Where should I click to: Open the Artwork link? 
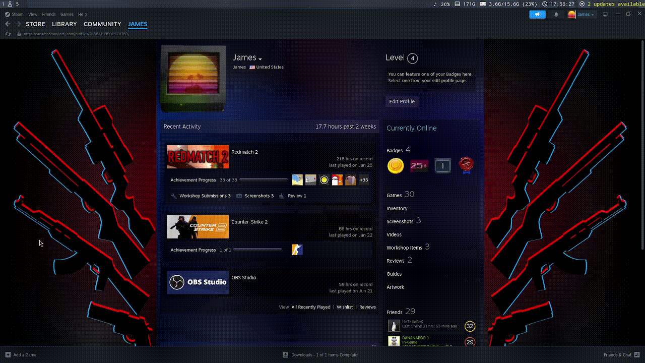coord(396,287)
